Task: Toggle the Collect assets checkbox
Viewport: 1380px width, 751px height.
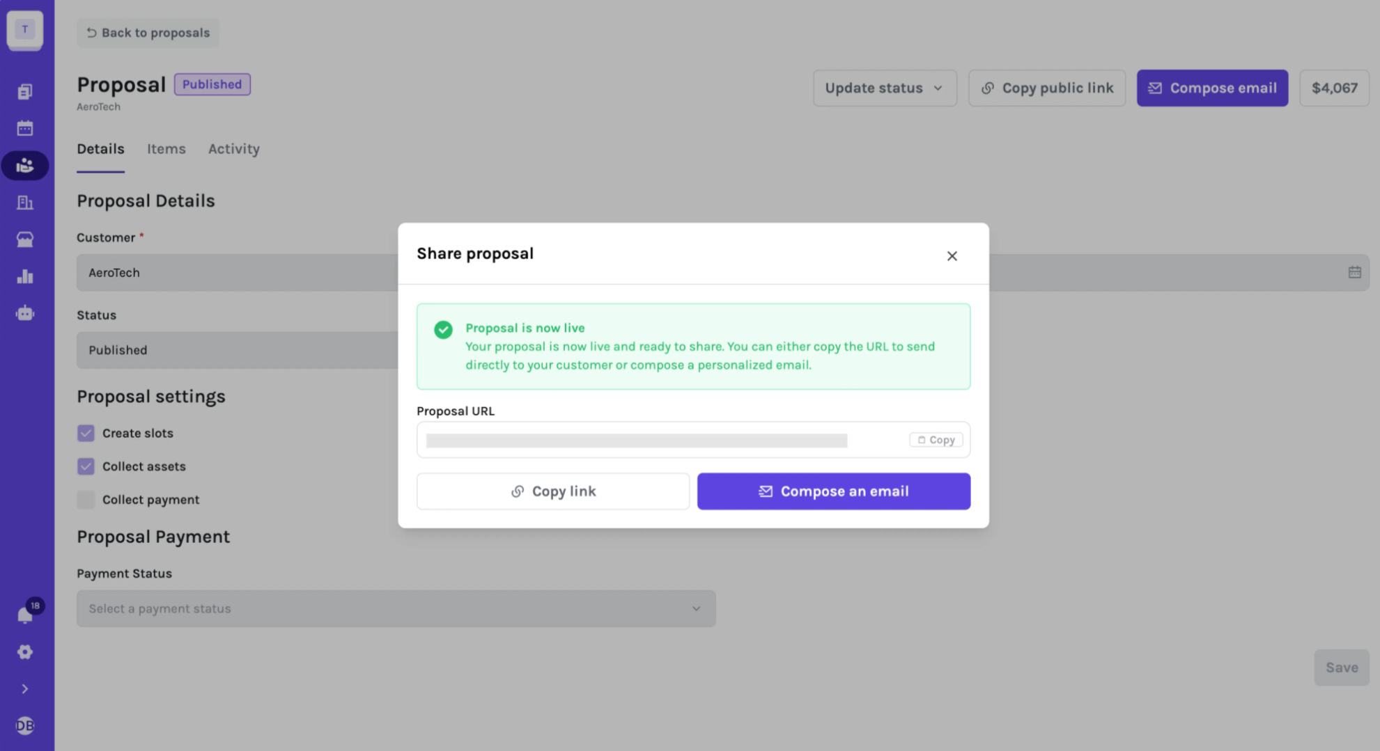Action: pyautogui.click(x=86, y=466)
